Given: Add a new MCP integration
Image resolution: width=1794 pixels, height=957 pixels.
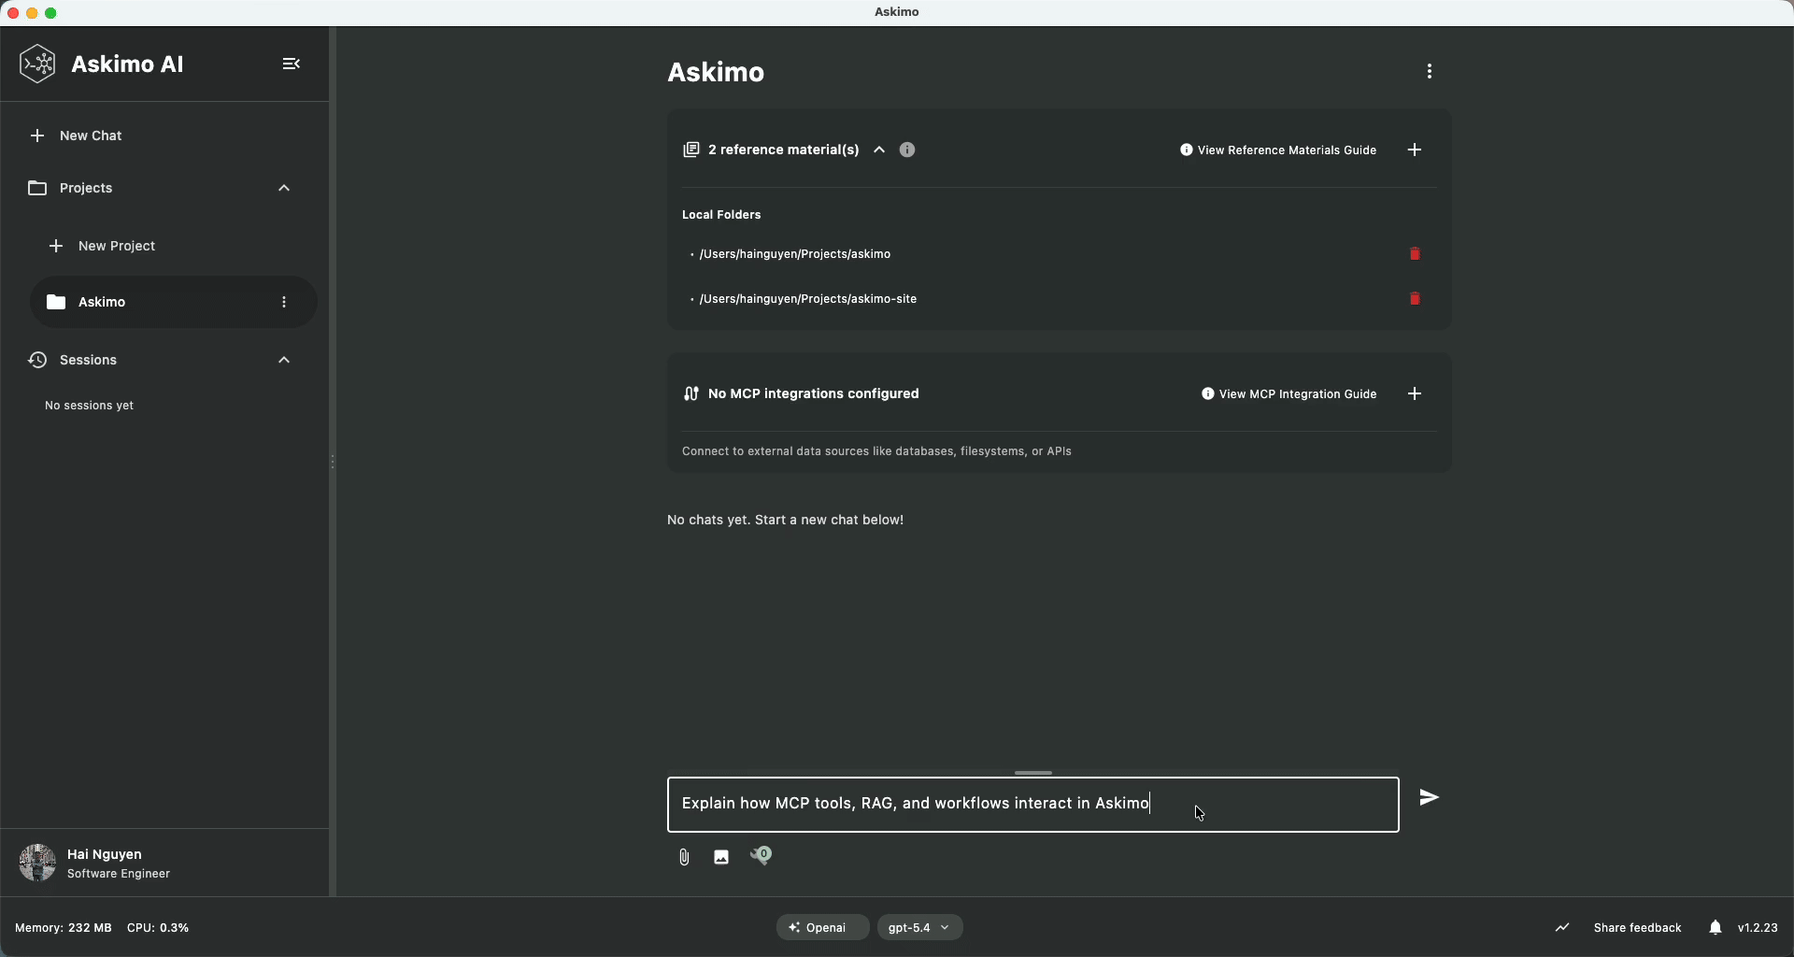Looking at the screenshot, I should coord(1415,394).
